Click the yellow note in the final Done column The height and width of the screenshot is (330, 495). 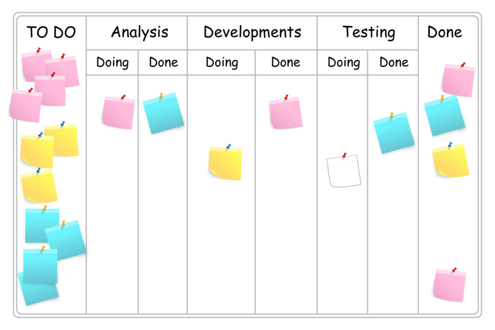451,160
